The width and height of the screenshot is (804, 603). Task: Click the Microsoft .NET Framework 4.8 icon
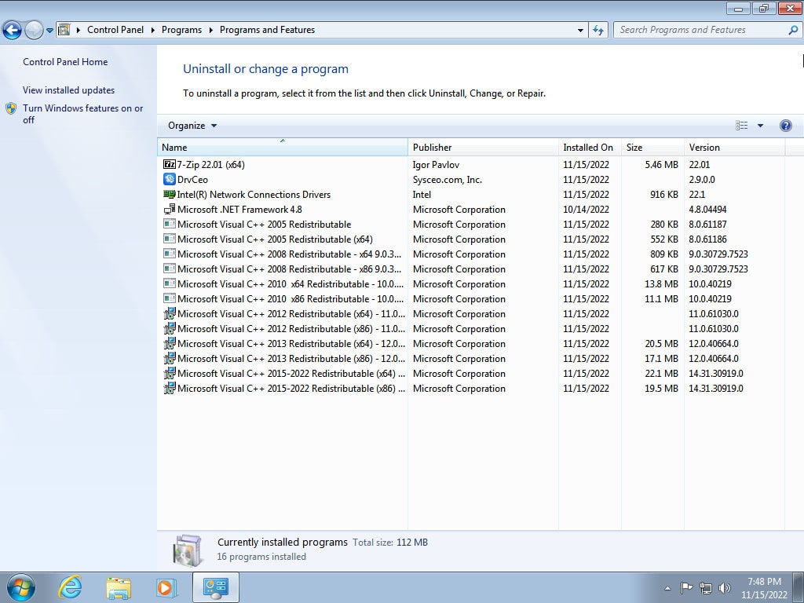170,209
